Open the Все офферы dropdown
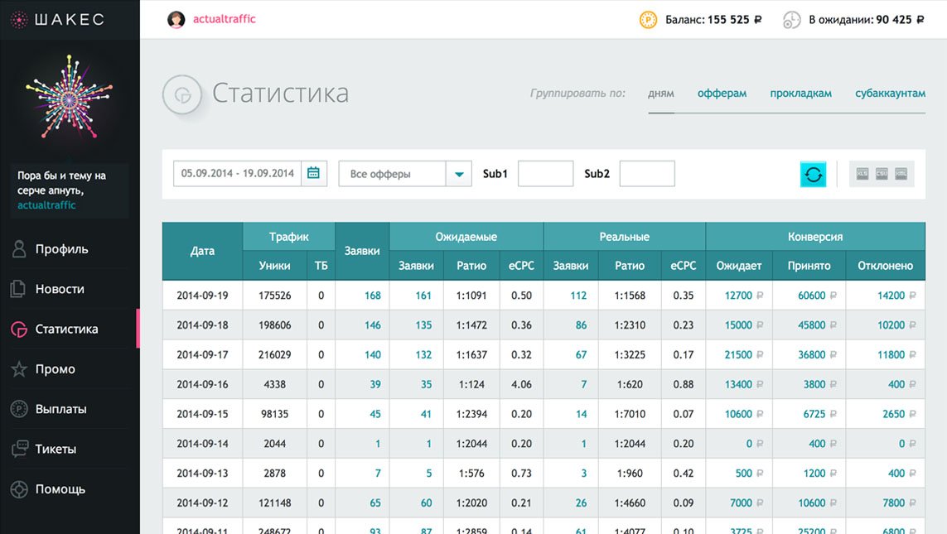The image size is (947, 534). (394, 173)
